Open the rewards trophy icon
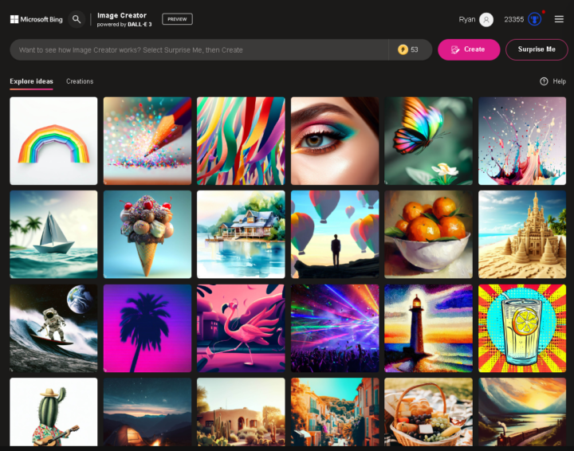574x451 pixels. pos(534,19)
